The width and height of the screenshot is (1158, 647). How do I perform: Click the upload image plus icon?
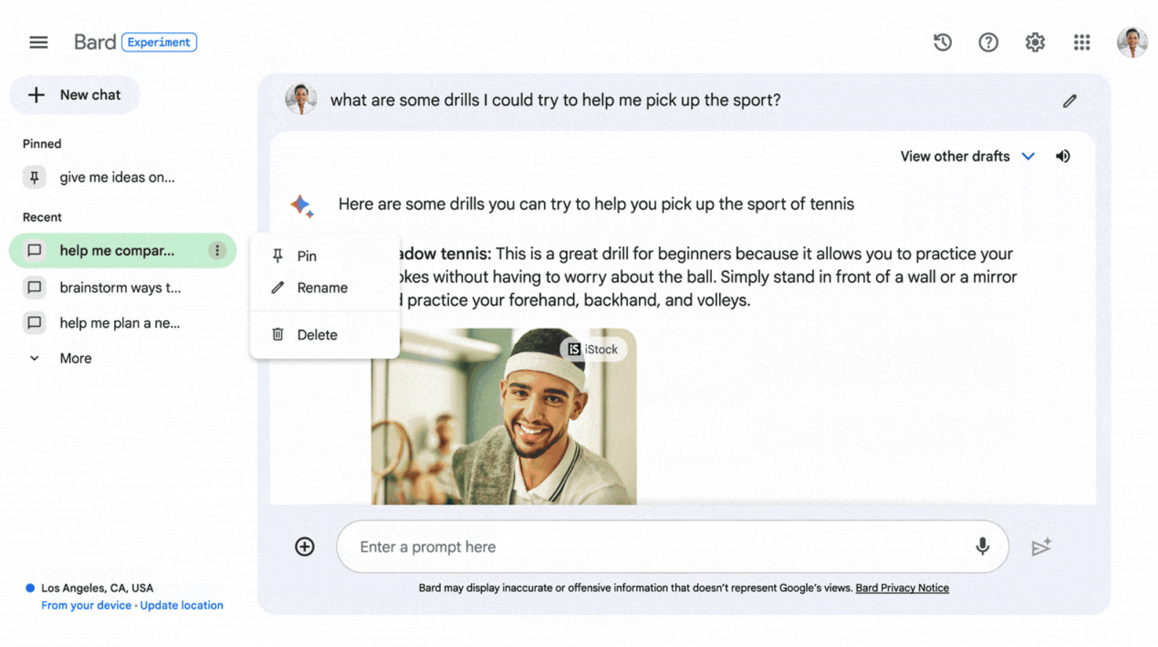coord(304,546)
